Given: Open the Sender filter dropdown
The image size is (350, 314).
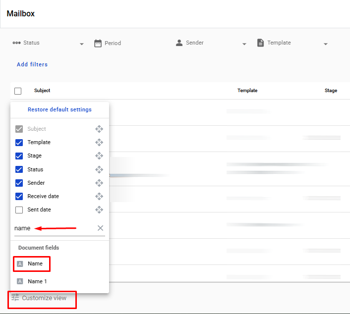Looking at the screenshot, I should pos(244,44).
